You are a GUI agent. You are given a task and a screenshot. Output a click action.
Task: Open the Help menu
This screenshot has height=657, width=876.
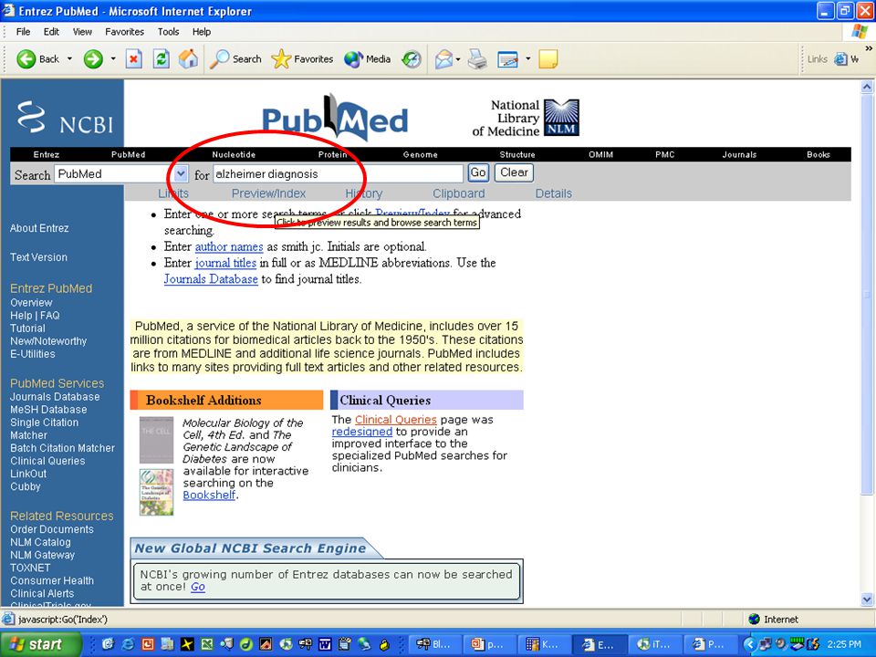(x=202, y=32)
